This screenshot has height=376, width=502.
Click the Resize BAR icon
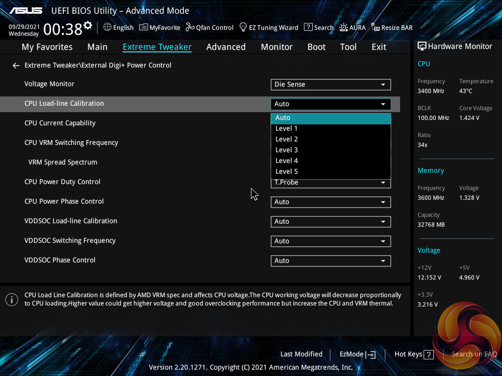pyautogui.click(x=375, y=27)
